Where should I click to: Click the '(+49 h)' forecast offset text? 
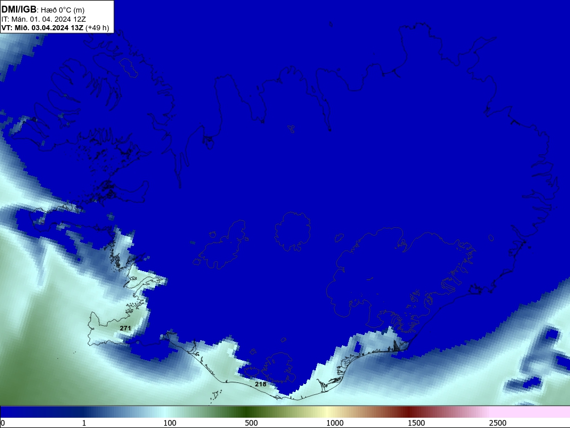97,28
